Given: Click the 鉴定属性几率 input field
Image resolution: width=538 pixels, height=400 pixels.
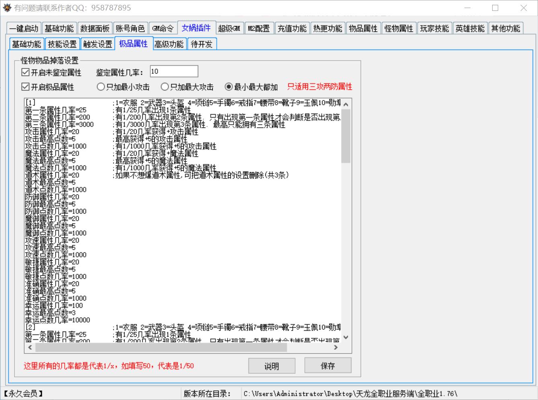Looking at the screenshot, I should (174, 71).
